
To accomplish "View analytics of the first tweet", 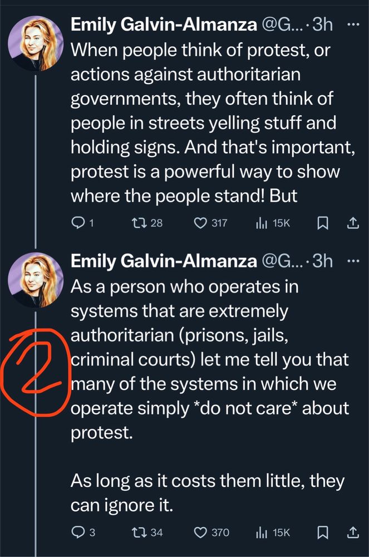I will coord(259,223).
